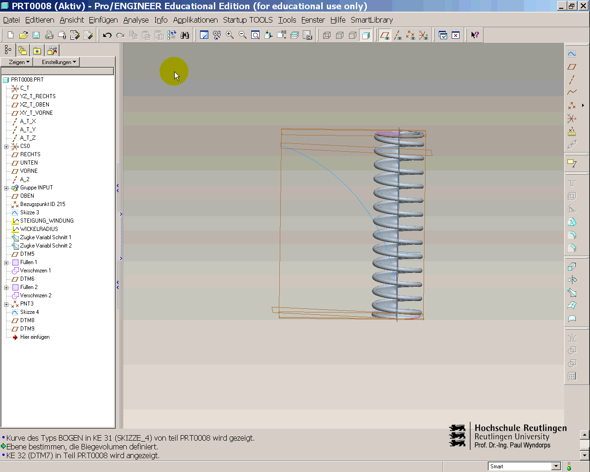Select the Datum Point tool in right toolbar
Screen dimensions: 590x472
tap(572, 106)
